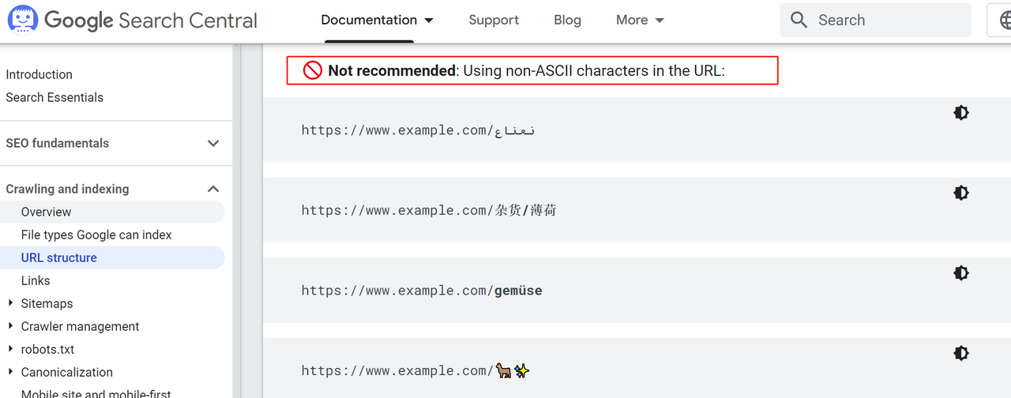1011x398 pixels.
Task: Go to the Support tab
Action: click(x=494, y=21)
